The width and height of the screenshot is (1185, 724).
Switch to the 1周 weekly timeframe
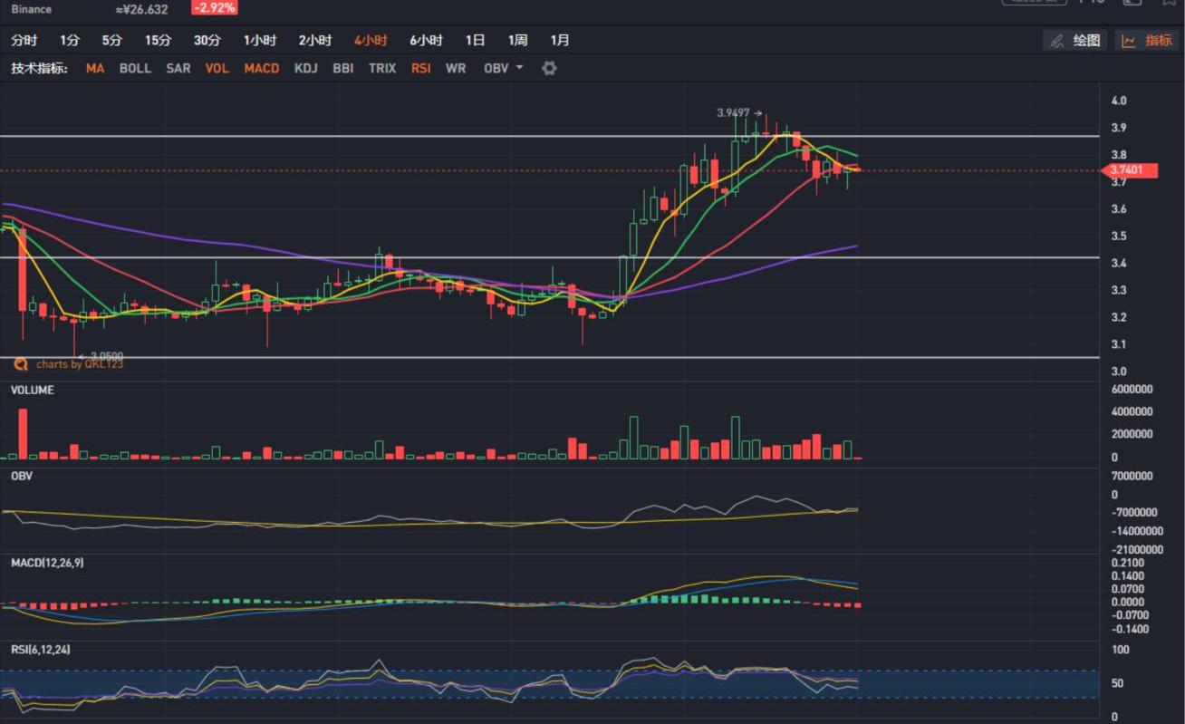tap(517, 40)
